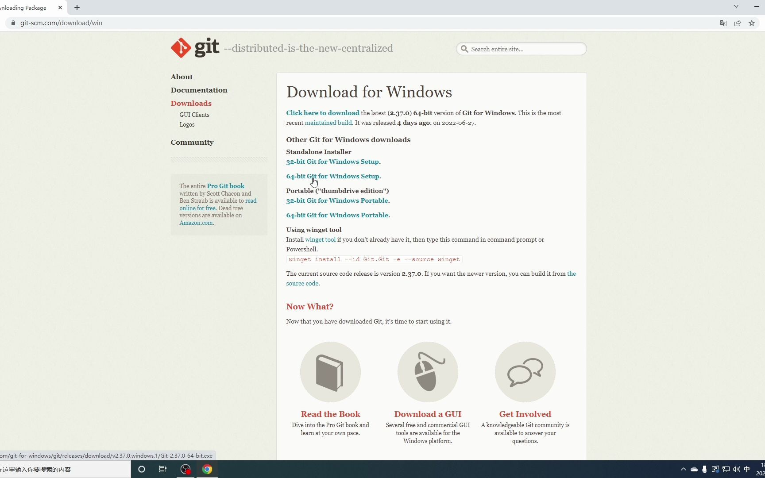
Task: Open Task View on the taskbar
Action: 163,469
